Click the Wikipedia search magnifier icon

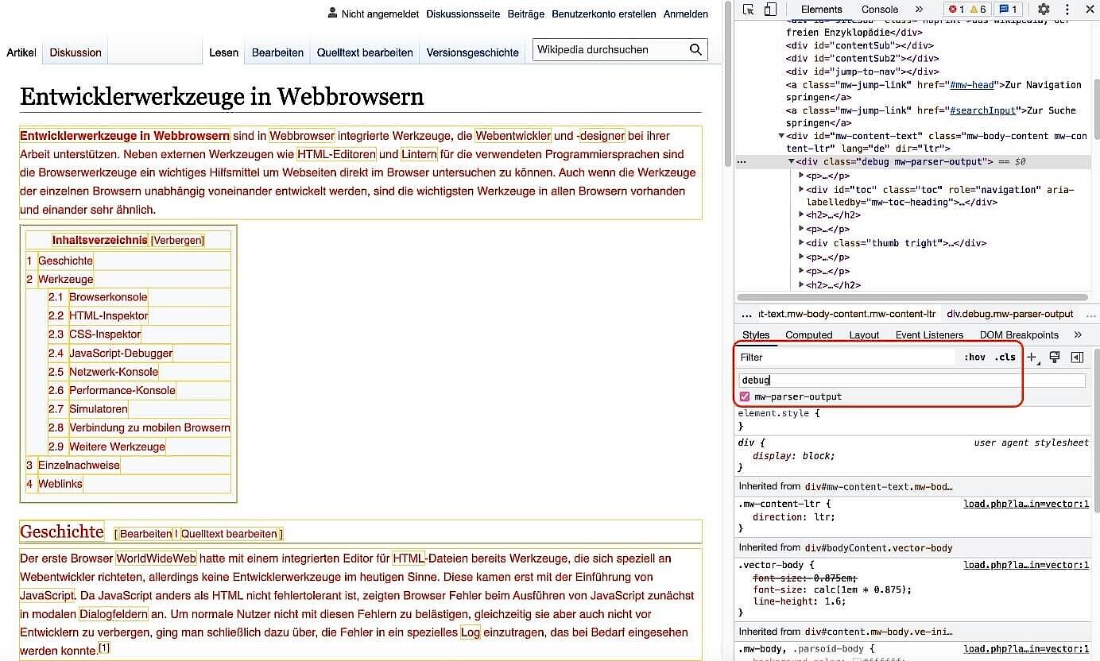point(695,49)
